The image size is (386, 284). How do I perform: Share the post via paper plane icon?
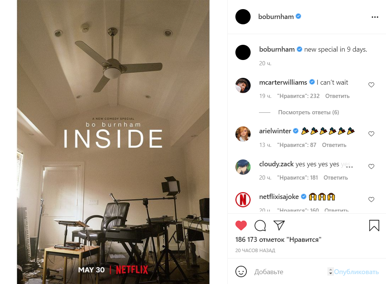pyautogui.click(x=279, y=225)
